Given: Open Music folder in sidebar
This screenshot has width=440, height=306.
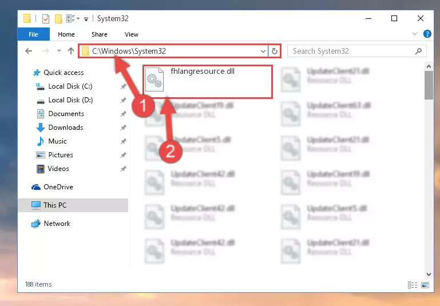Looking at the screenshot, I should [x=51, y=141].
